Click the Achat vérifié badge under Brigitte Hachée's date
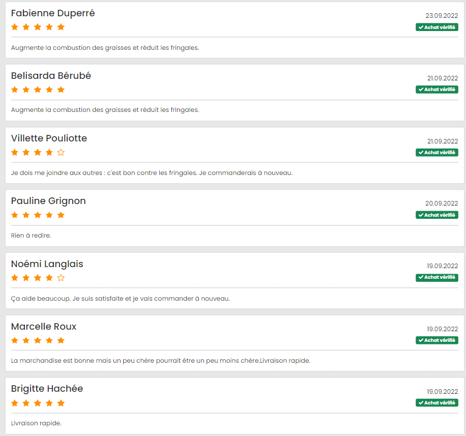Image resolution: width=466 pixels, height=436 pixels. [436, 402]
